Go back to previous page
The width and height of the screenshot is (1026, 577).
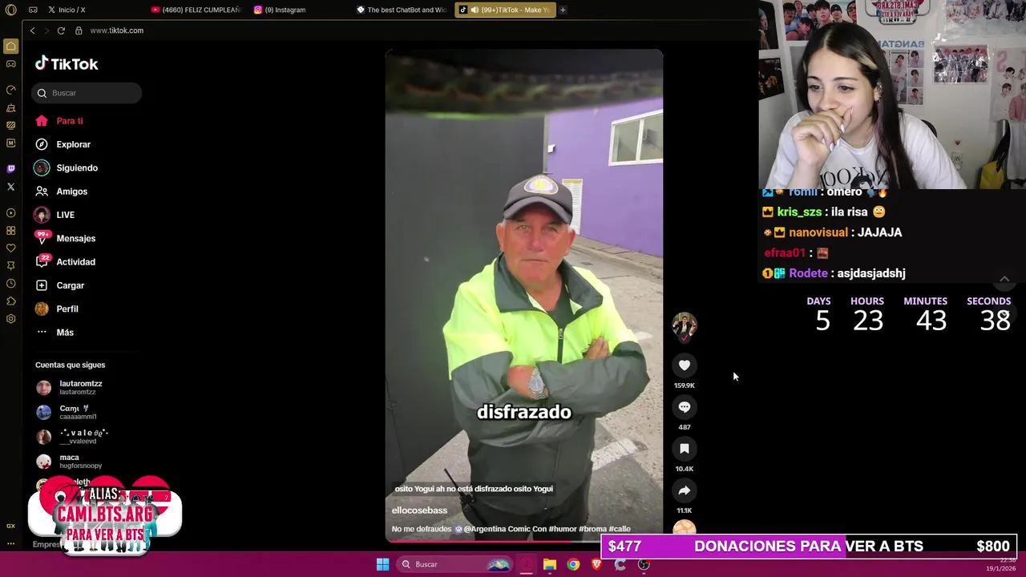32,30
